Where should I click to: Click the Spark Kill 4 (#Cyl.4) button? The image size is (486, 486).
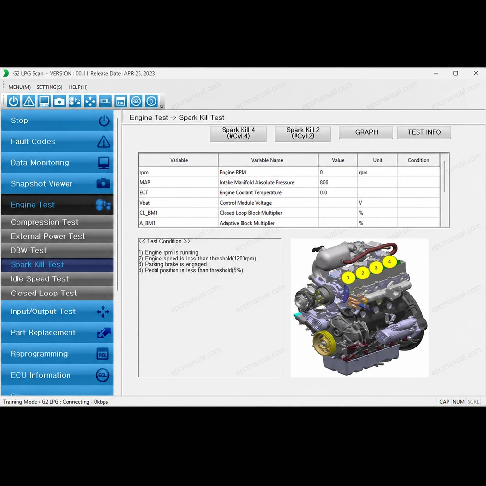[238, 133]
